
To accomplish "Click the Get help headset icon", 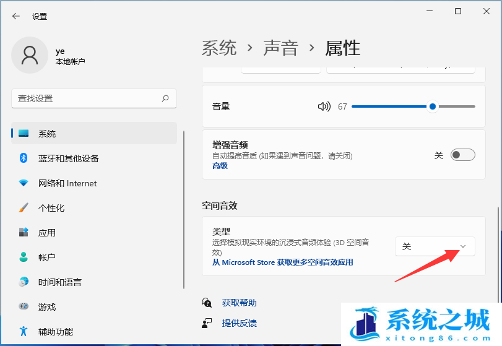I will (207, 303).
